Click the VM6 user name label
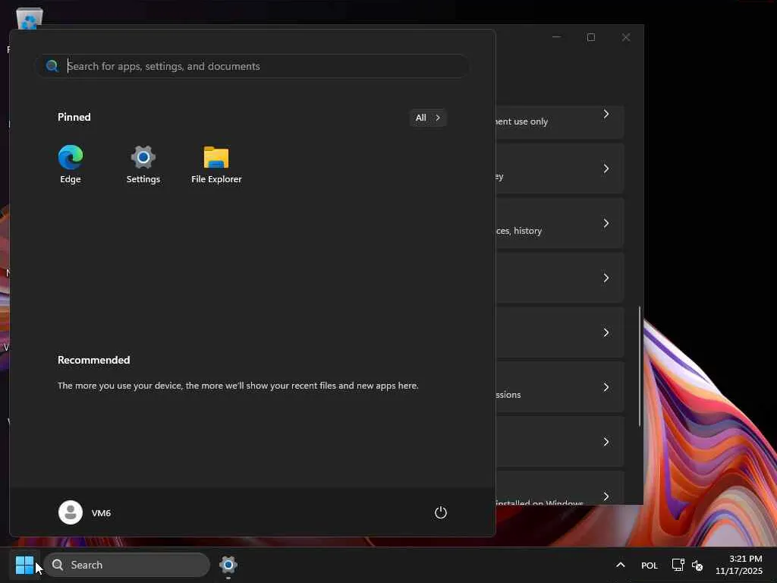777x583 pixels. coord(101,513)
